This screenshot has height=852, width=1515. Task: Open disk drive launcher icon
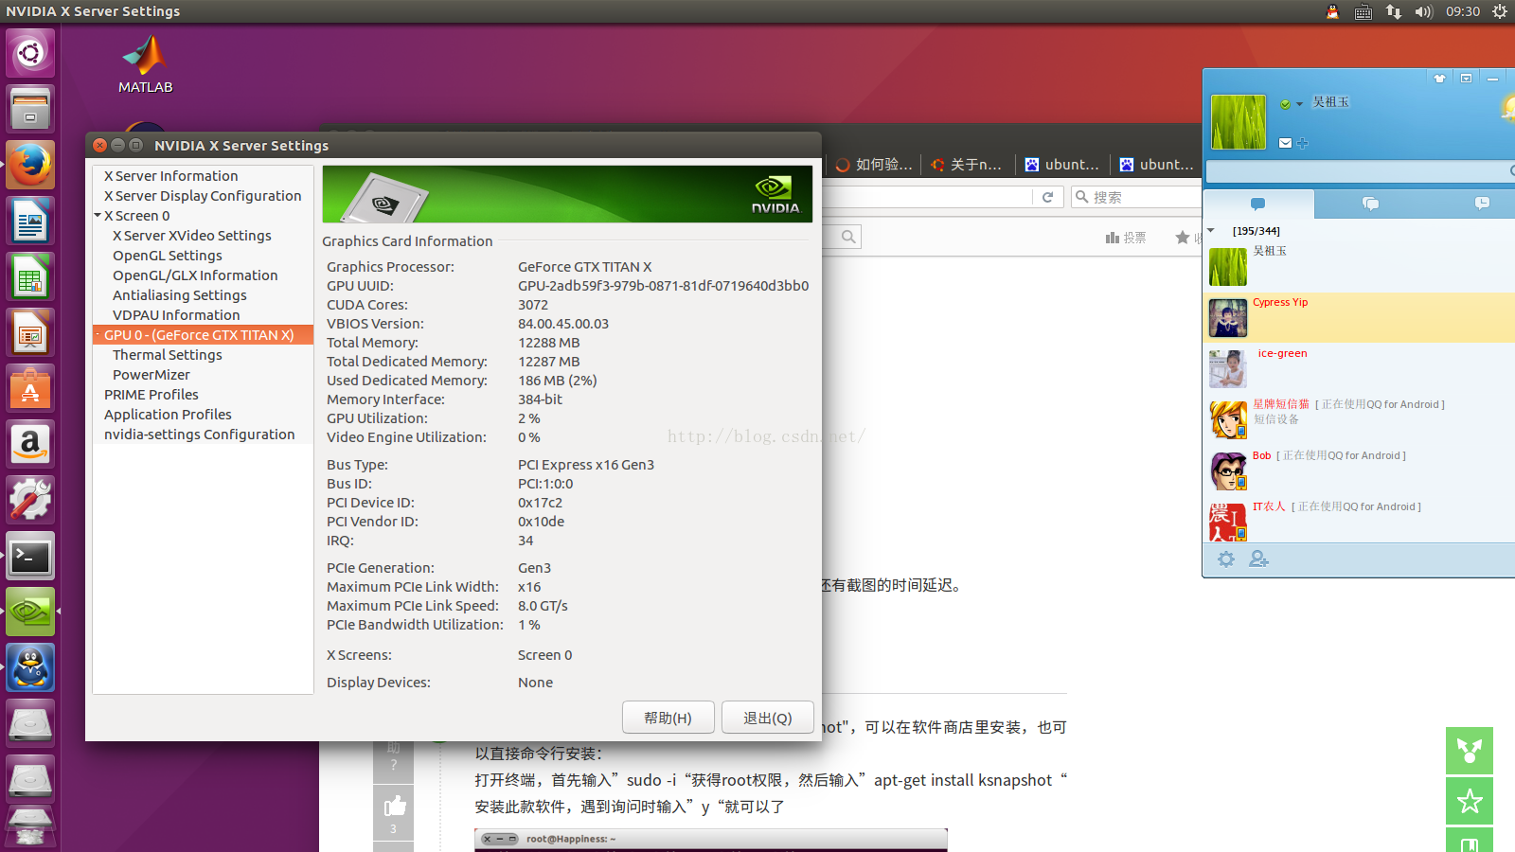tap(30, 723)
